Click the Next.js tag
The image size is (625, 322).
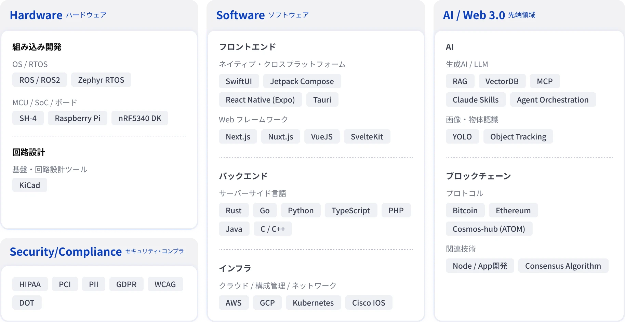(238, 136)
